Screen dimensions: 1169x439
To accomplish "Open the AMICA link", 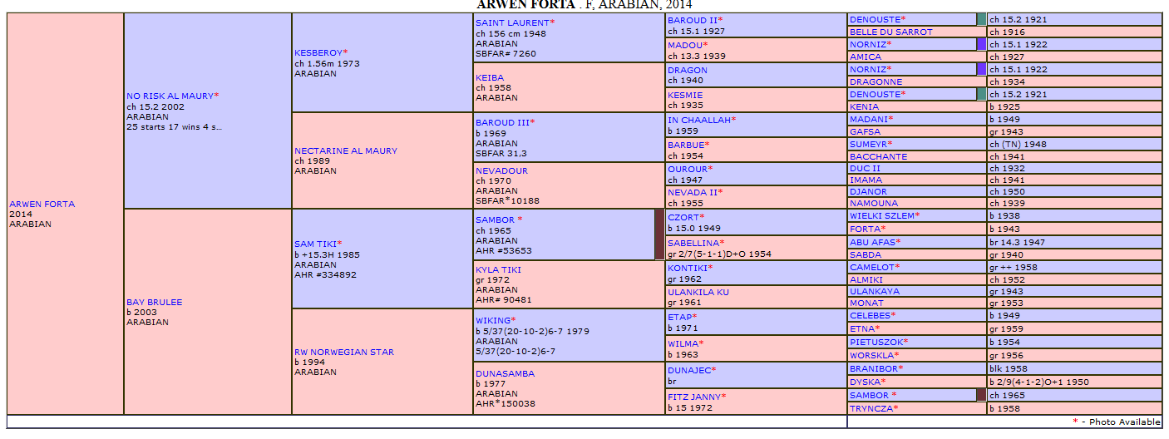I will point(866,57).
